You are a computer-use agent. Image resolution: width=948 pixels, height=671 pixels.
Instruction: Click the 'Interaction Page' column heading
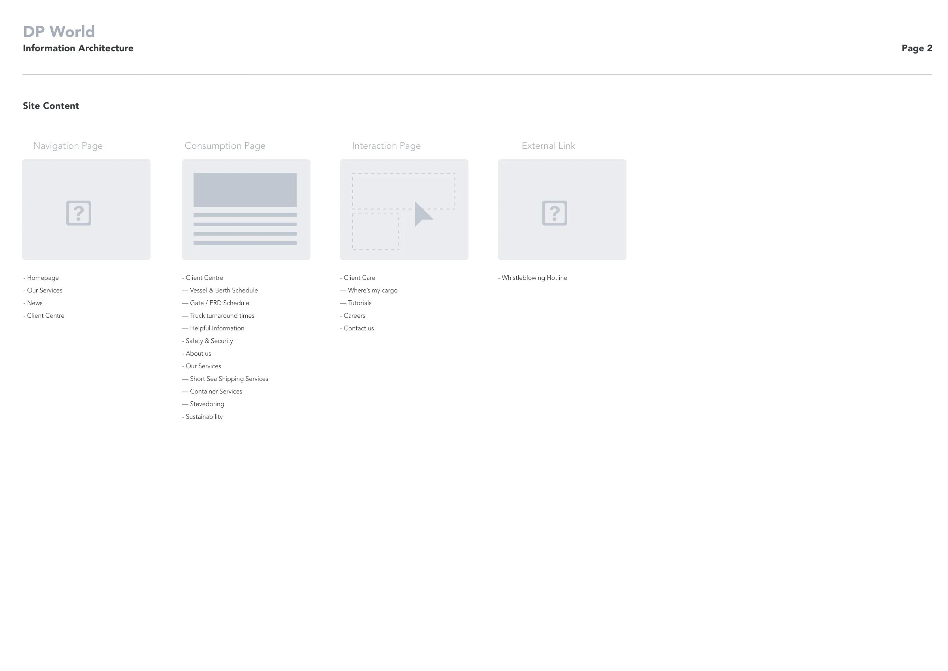point(386,146)
